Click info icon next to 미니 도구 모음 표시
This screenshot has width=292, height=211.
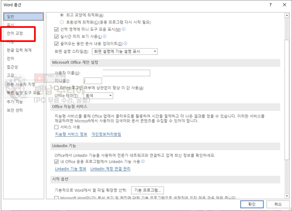coord(123,29)
